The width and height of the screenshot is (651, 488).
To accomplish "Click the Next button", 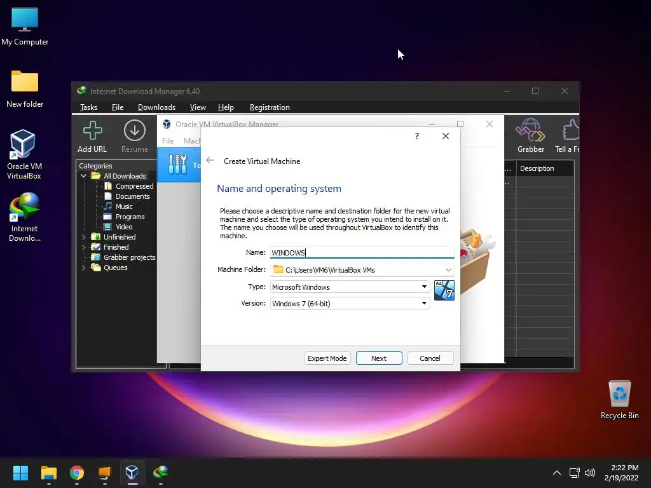I will click(x=379, y=358).
